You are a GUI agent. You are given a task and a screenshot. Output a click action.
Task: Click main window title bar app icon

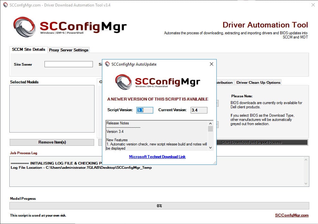[5, 5]
